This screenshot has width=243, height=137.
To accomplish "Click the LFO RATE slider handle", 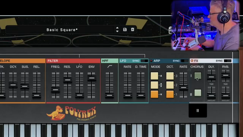I will point(128,95).
